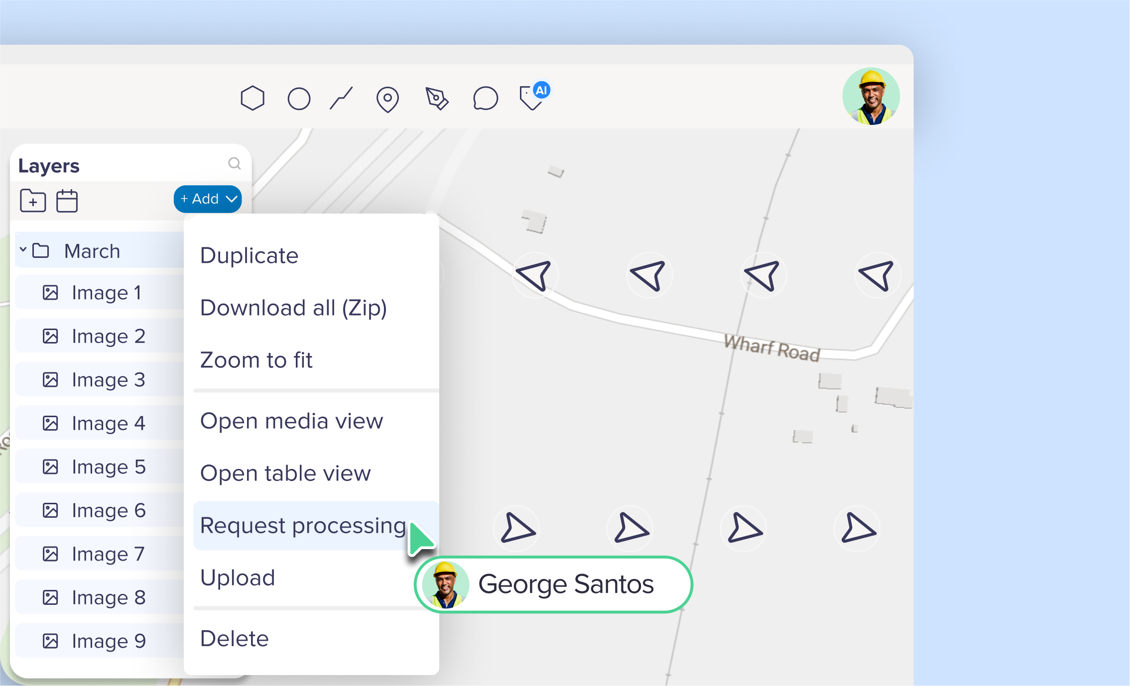Viewport: 1130px width, 686px height.
Task: Select the location pin marker tool
Action: pos(387,99)
